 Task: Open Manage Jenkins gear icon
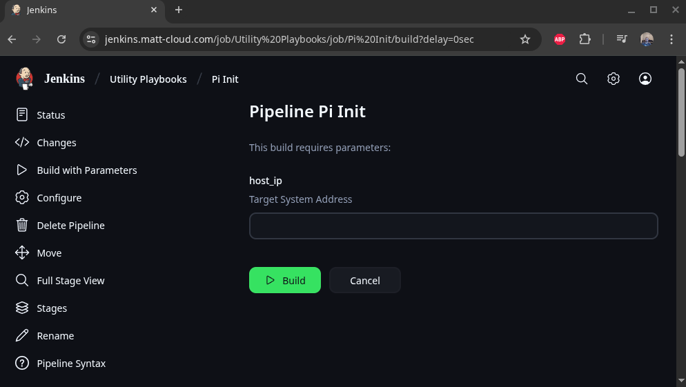[x=614, y=79]
